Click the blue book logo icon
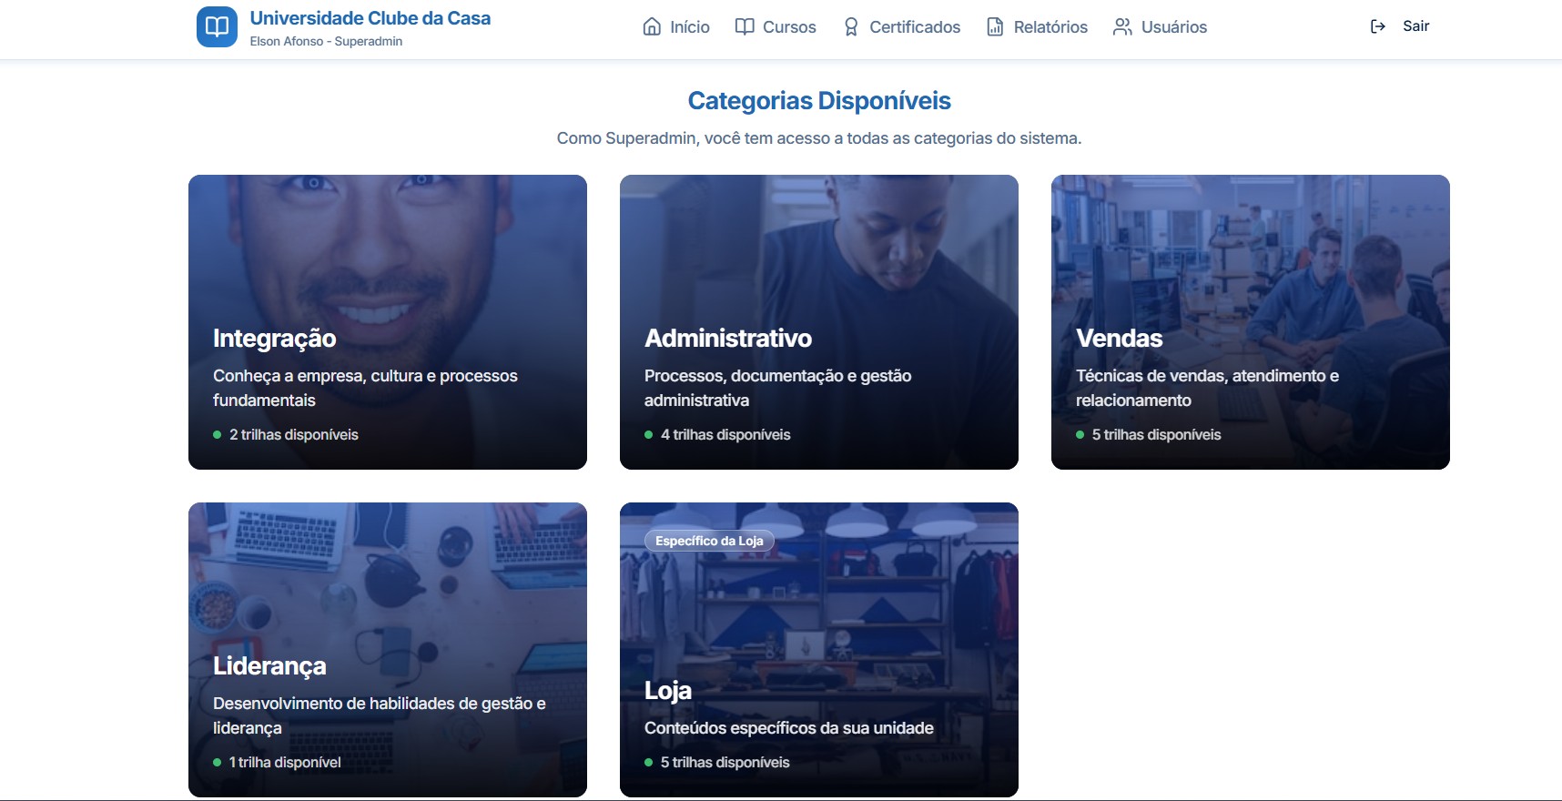 tap(217, 26)
